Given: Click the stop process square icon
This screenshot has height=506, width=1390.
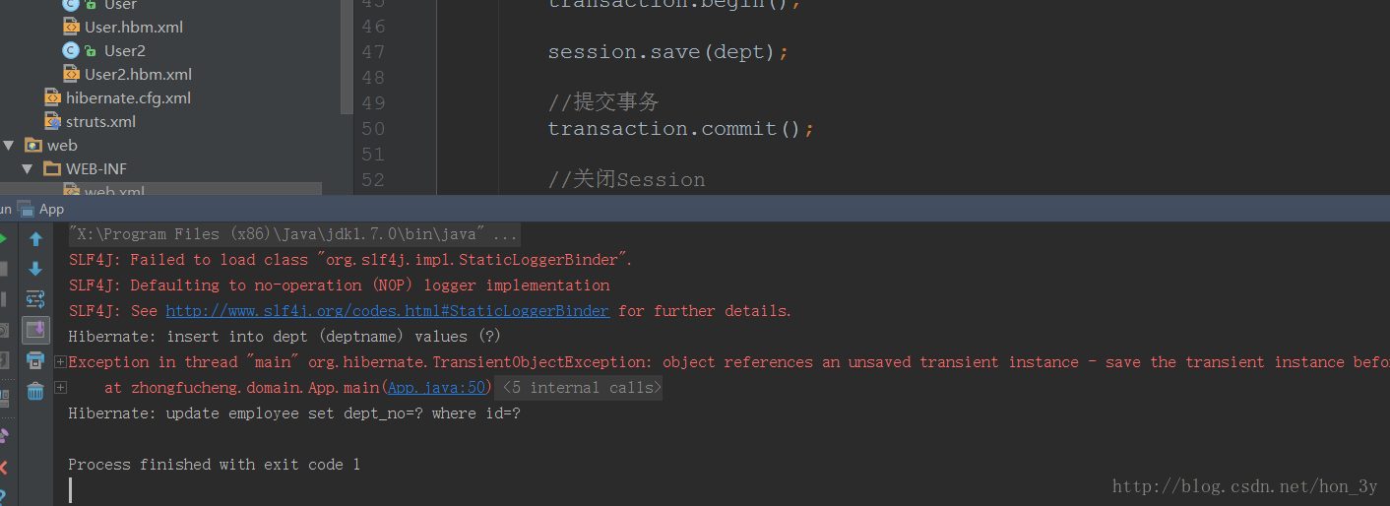Looking at the screenshot, I should (3, 269).
